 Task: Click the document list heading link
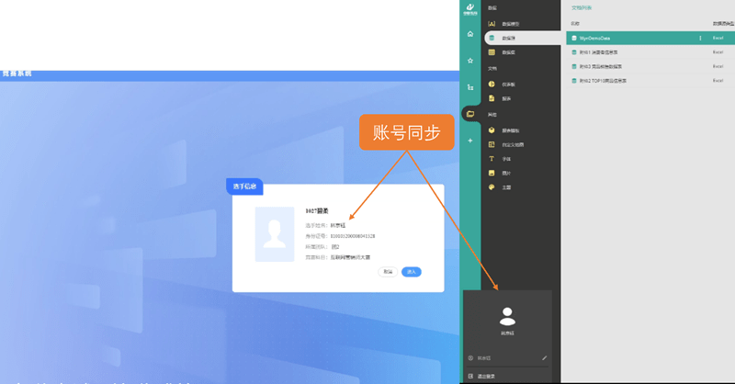point(582,8)
